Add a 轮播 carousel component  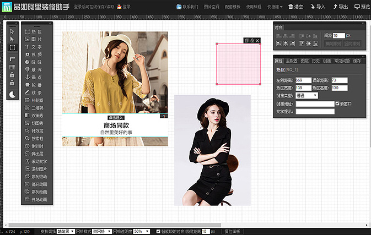pyautogui.click(x=34, y=85)
